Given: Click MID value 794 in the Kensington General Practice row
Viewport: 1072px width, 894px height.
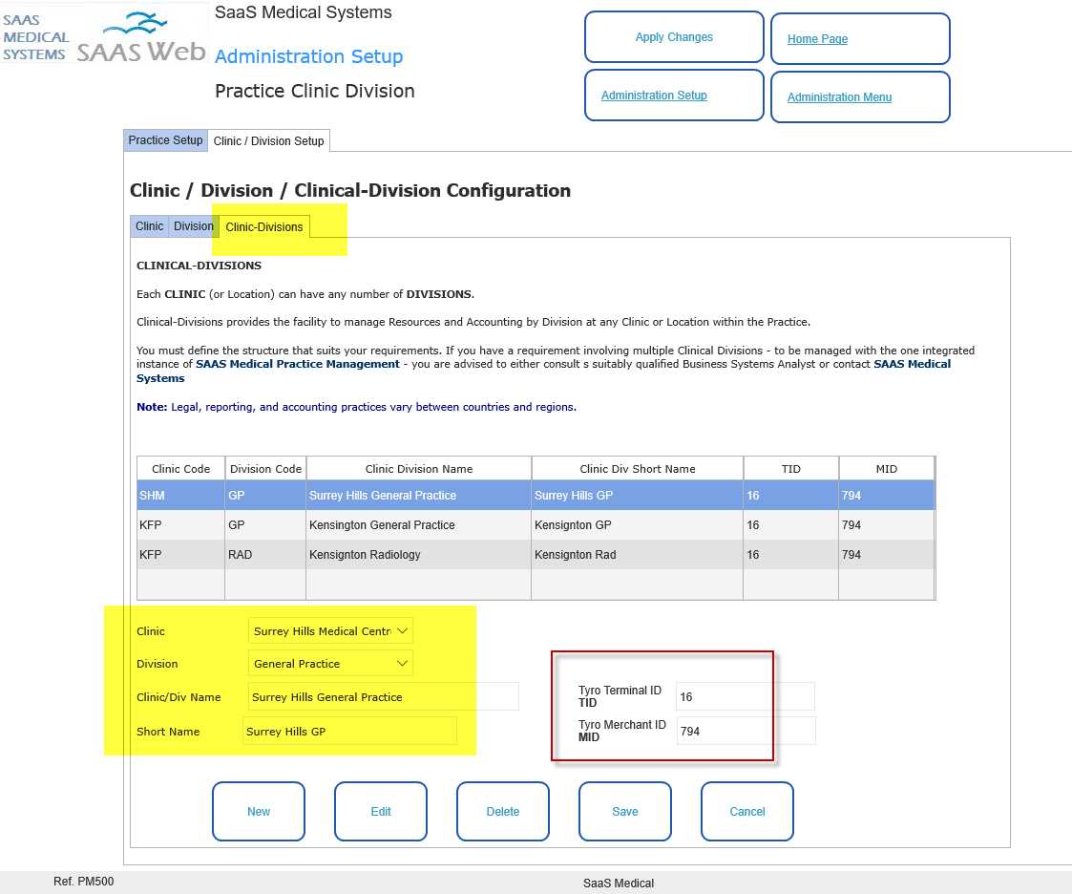Looking at the screenshot, I should (x=887, y=524).
